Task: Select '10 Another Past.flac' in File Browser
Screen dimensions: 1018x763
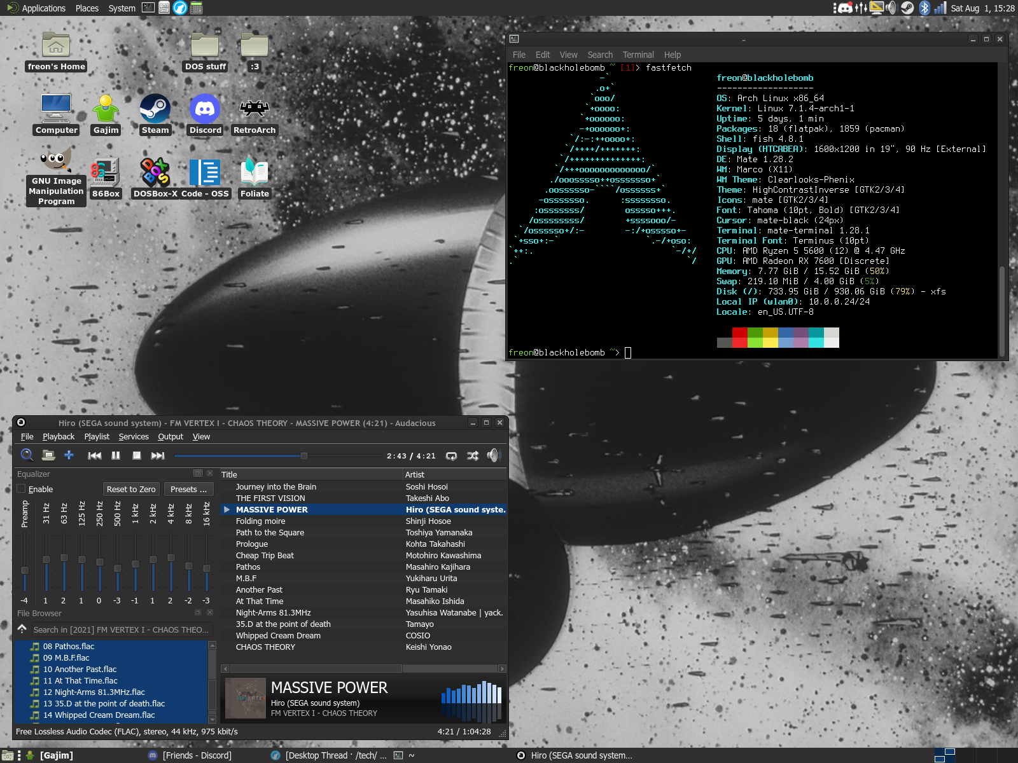Action: [111, 670]
